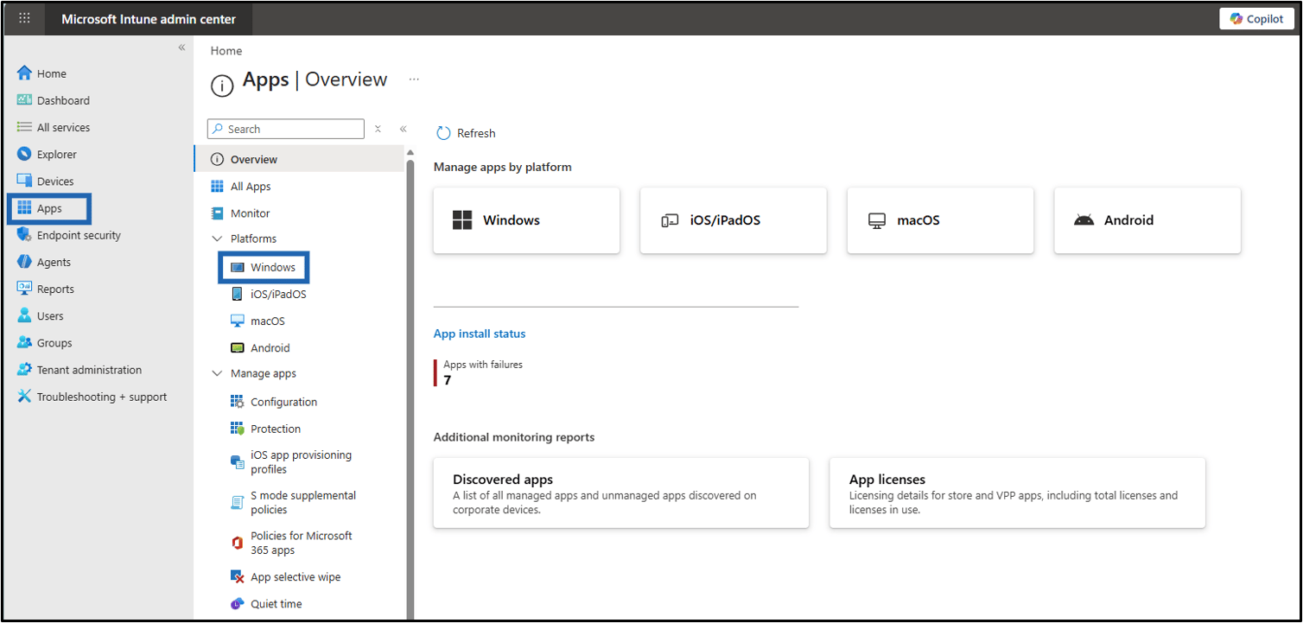The width and height of the screenshot is (1303, 623).
Task: Click the expand/collapse all icon beside search
Action: point(378,129)
